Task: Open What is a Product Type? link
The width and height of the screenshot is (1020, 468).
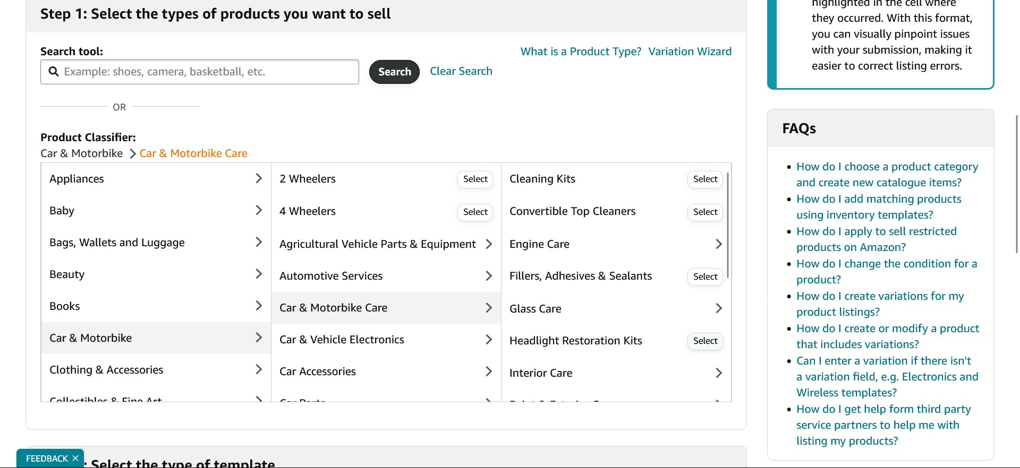Action: [x=581, y=51]
